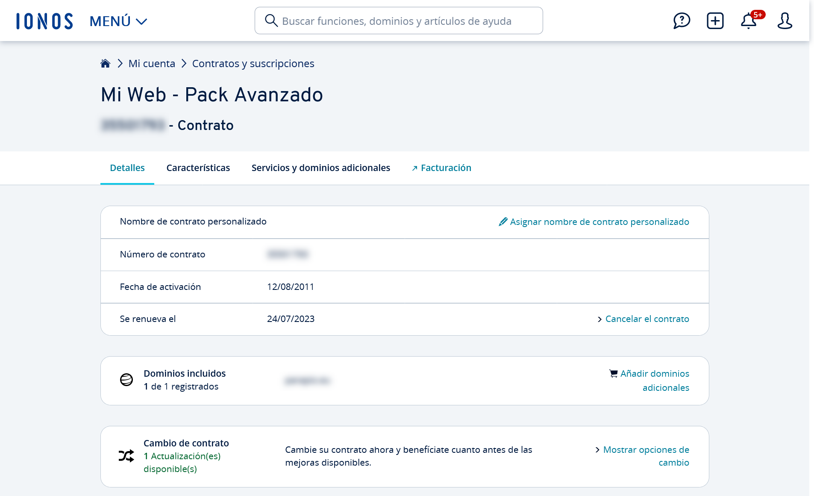Click Añadir dominios adicionales link
This screenshot has width=814, height=496.
[655, 381]
